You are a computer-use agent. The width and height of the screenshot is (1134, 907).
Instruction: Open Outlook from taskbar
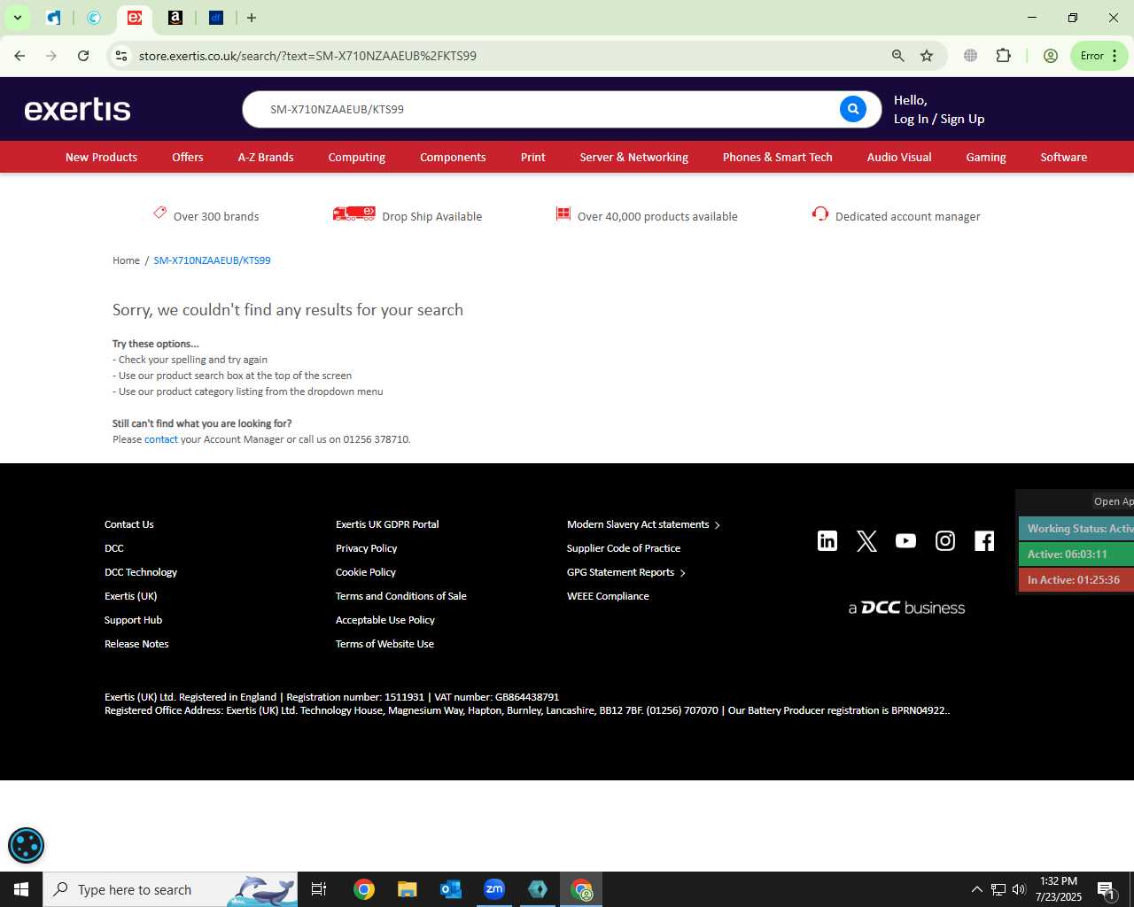coord(451,889)
